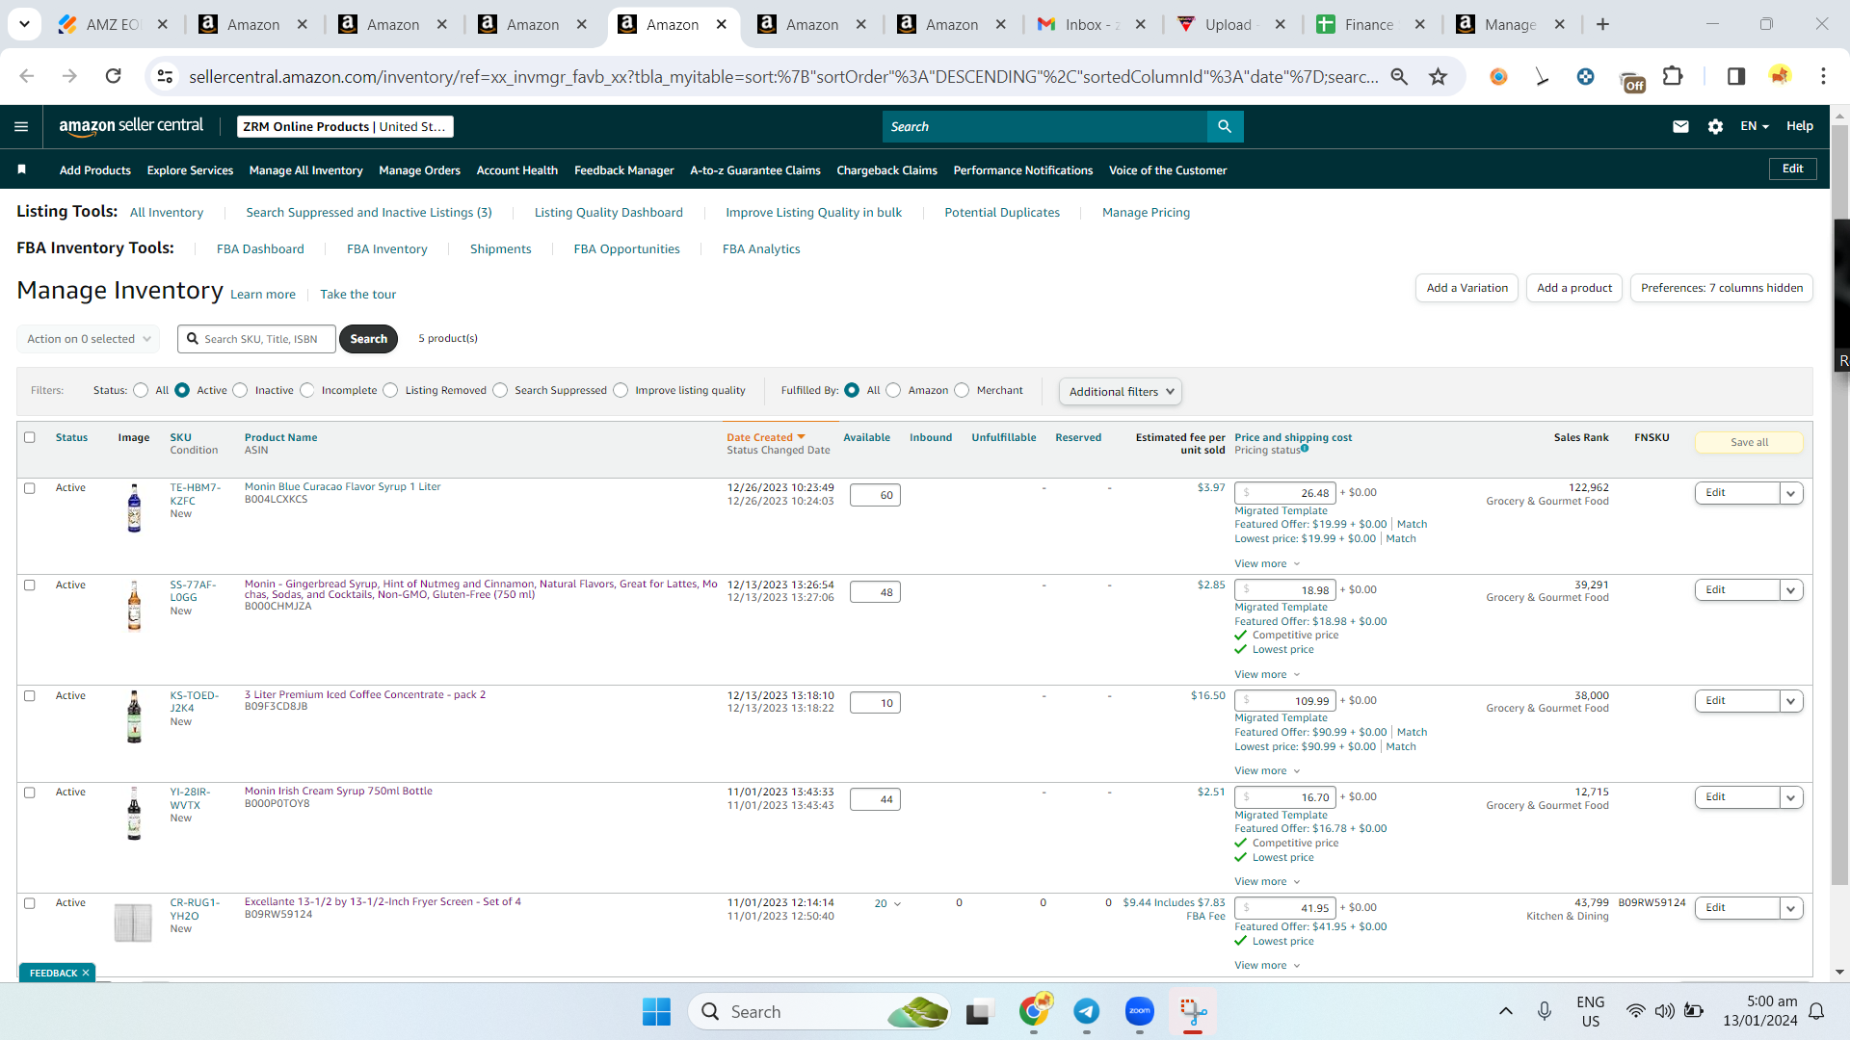Click the Search SKU, Title, ISBN field
The width and height of the screenshot is (1850, 1040).
(x=256, y=339)
